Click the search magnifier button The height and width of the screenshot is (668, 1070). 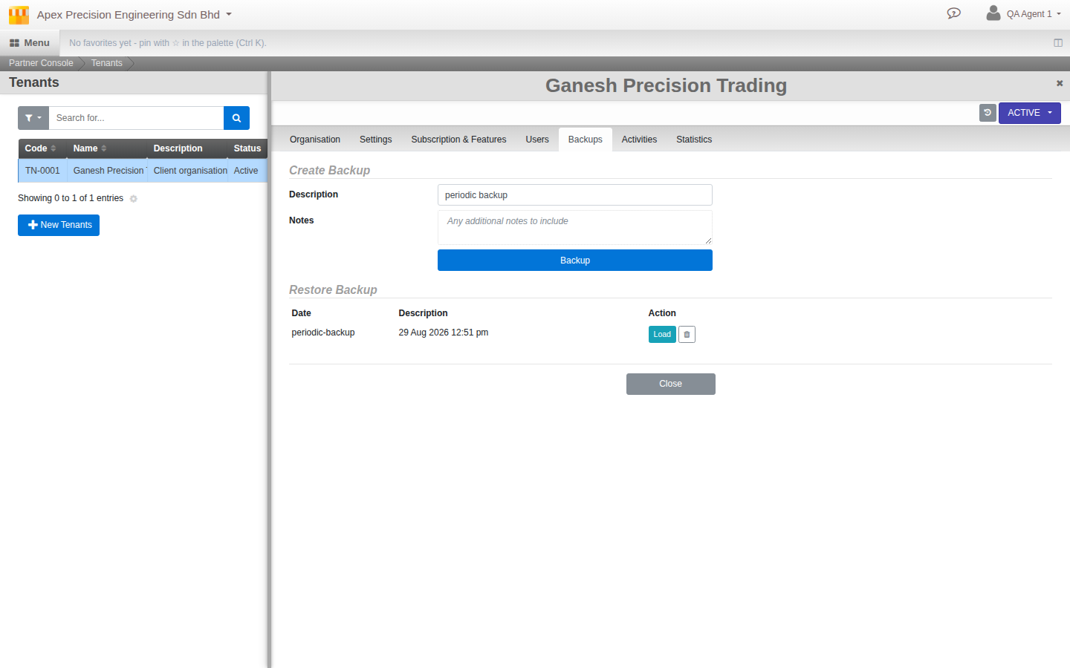236,118
